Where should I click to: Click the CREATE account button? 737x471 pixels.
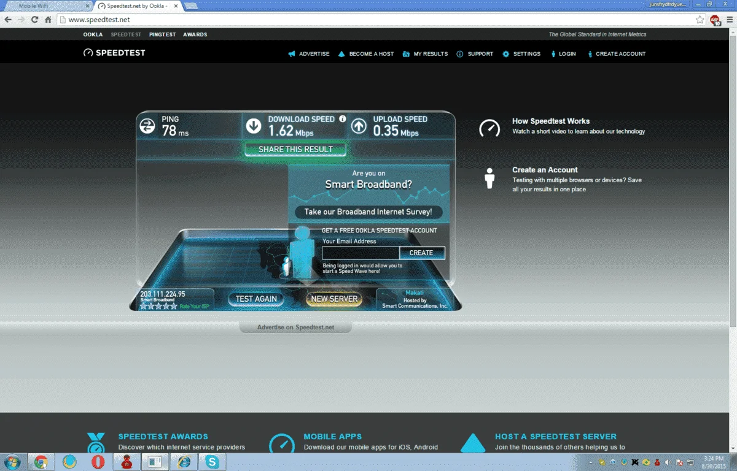(422, 253)
